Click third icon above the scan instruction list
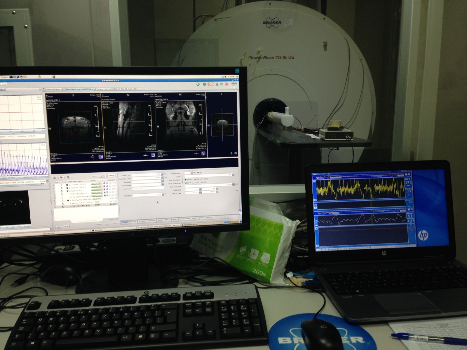Viewport: 467px width, 350px height. pos(68,177)
